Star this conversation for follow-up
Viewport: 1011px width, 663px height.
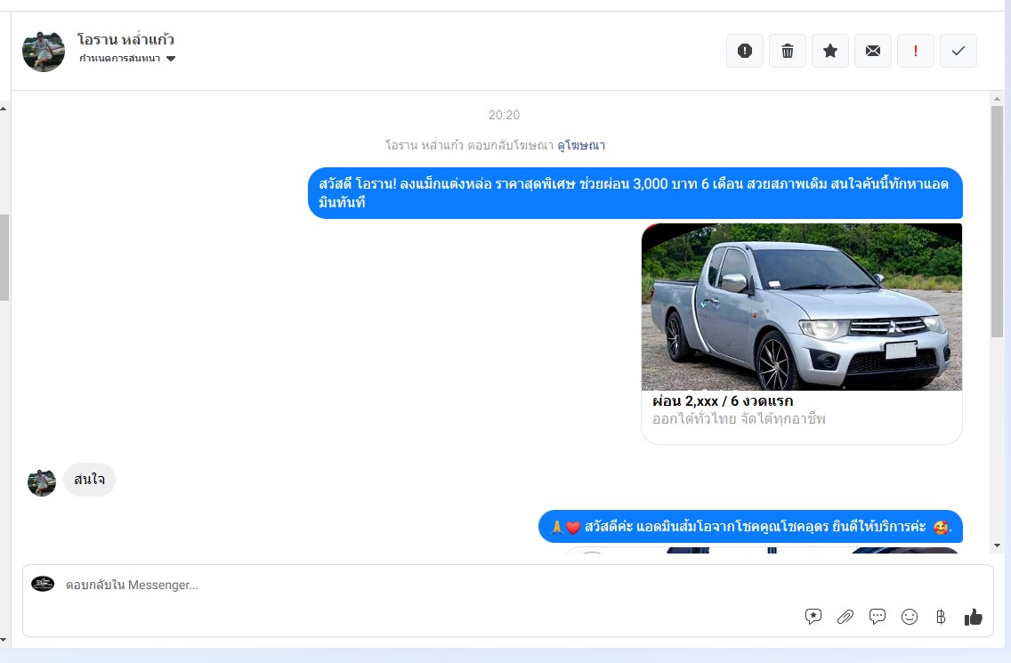(x=830, y=51)
